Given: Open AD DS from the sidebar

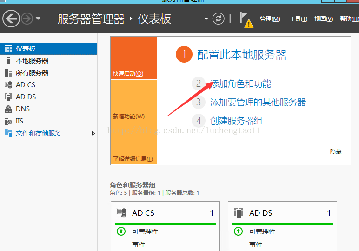Looking at the screenshot, I should (x=26, y=97).
